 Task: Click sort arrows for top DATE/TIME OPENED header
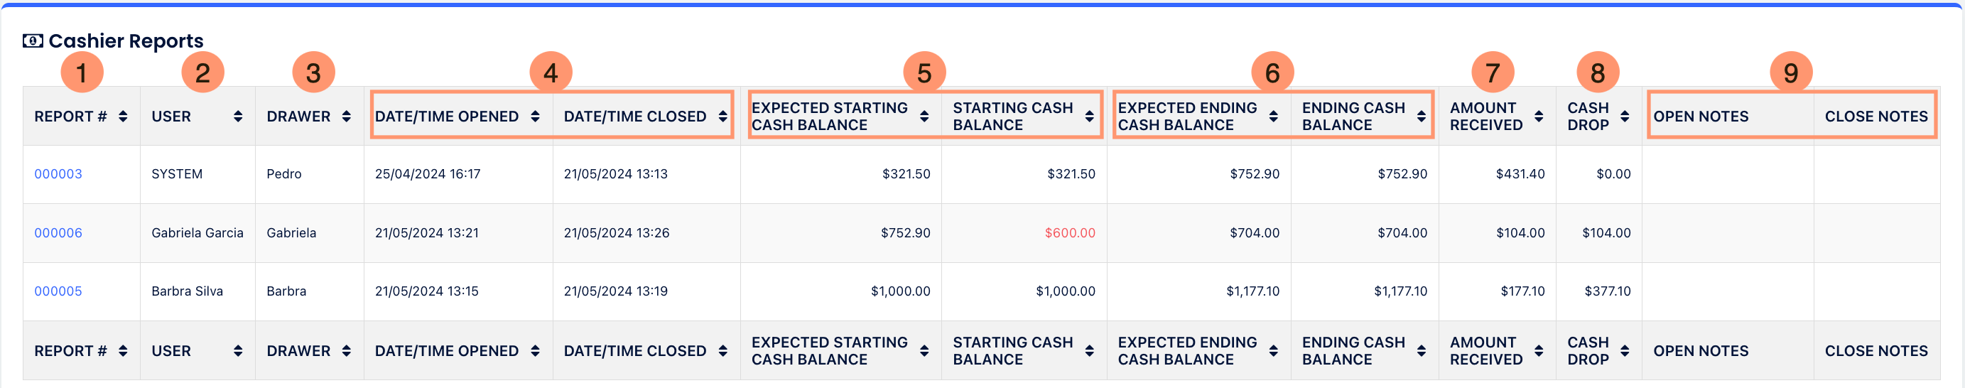coord(536,116)
